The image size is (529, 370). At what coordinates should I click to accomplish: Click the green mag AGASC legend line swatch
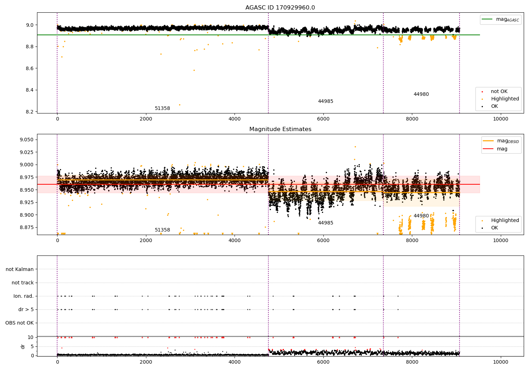487,19
